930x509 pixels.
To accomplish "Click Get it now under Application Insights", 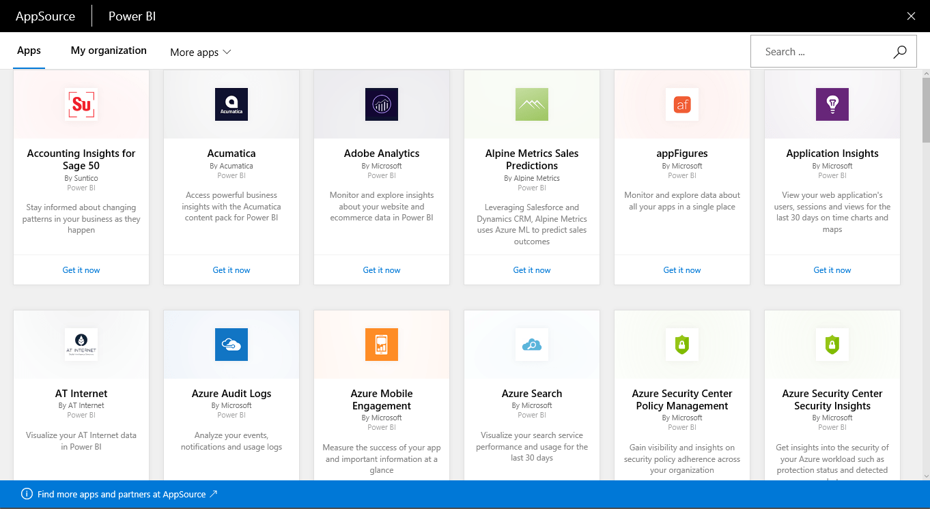I will 832,270.
